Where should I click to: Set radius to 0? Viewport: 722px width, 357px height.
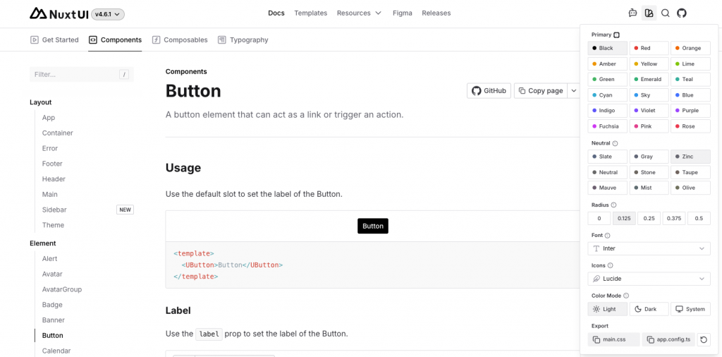(599, 218)
